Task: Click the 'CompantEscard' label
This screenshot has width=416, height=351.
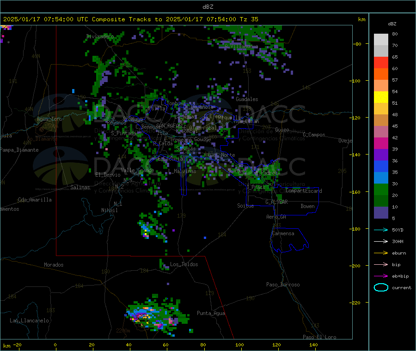Action: [304, 191]
